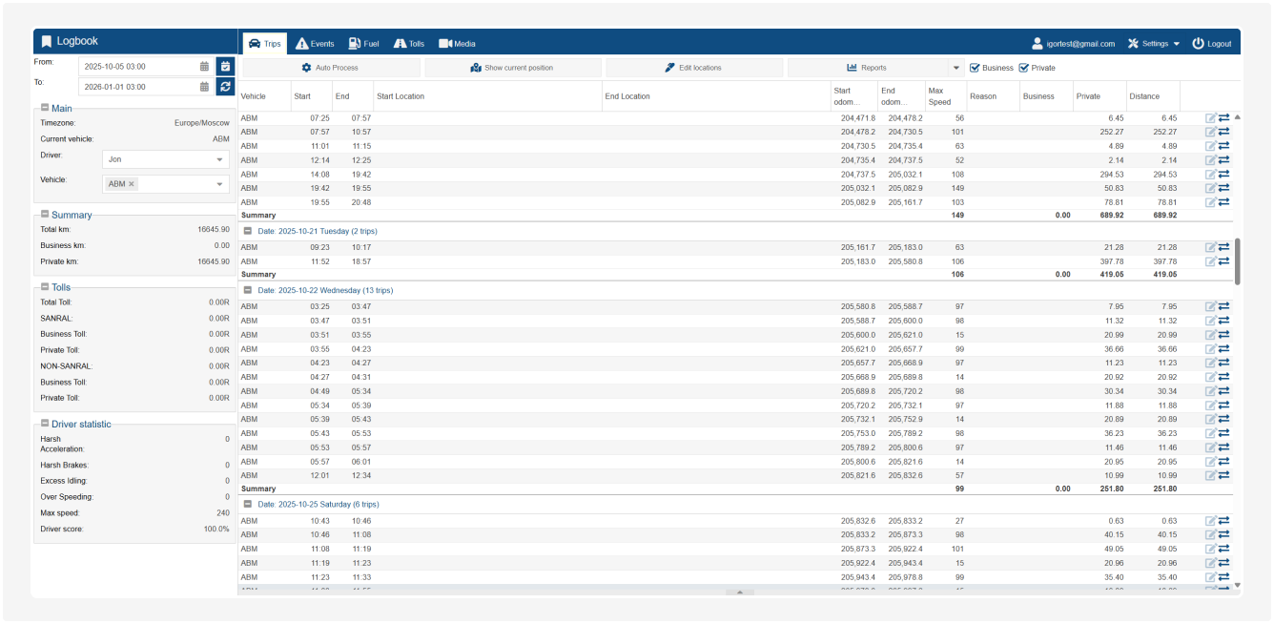Click the calendar icon in the From field
1274x624 pixels.
(204, 67)
